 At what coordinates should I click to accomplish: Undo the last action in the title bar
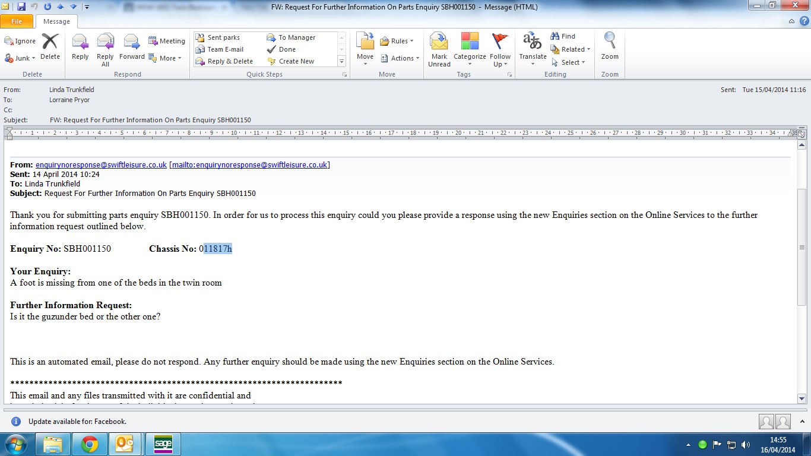34,7
